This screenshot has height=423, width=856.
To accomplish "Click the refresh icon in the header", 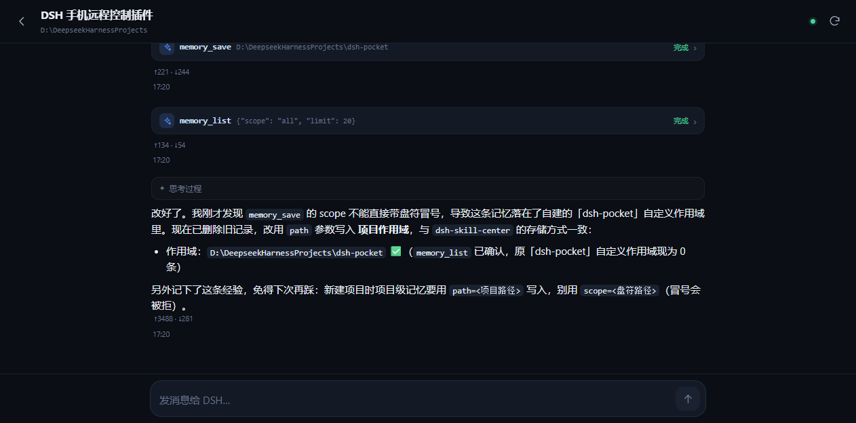I will tap(835, 21).
